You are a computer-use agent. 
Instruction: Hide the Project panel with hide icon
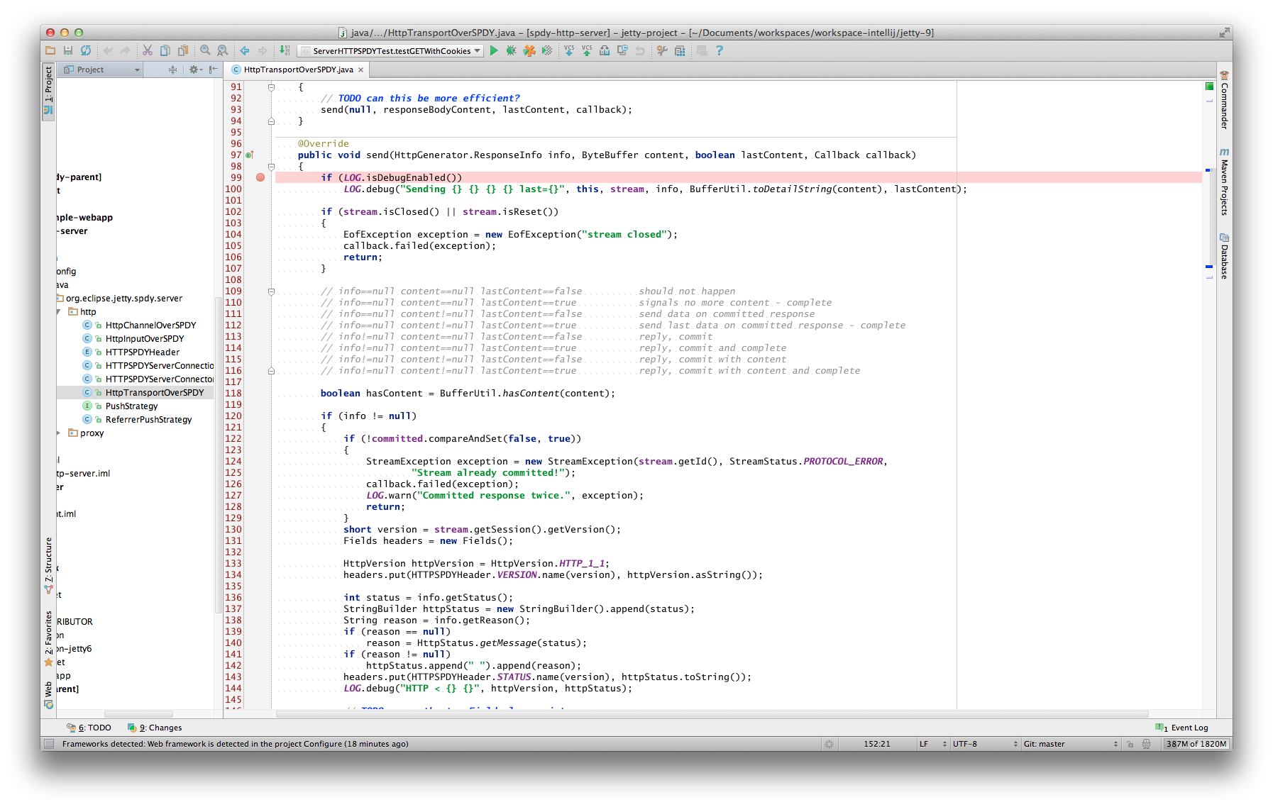(213, 69)
